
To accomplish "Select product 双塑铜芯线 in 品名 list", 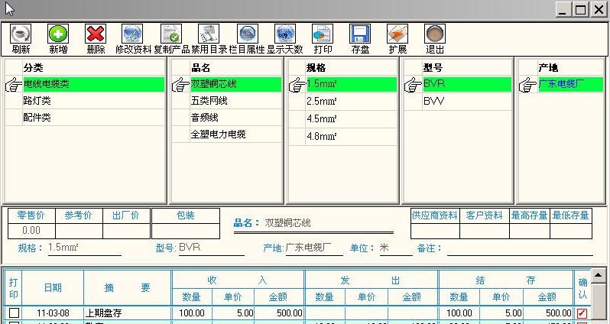I will click(x=235, y=84).
